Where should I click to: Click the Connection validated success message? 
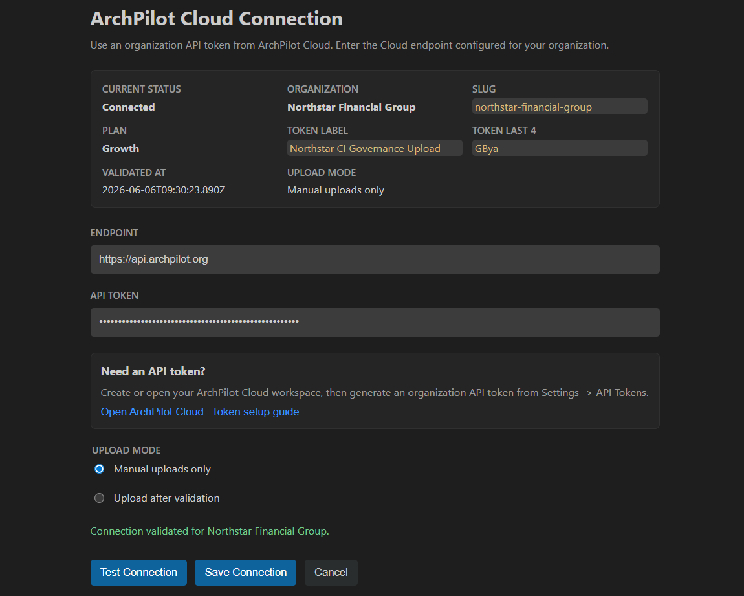[209, 531]
